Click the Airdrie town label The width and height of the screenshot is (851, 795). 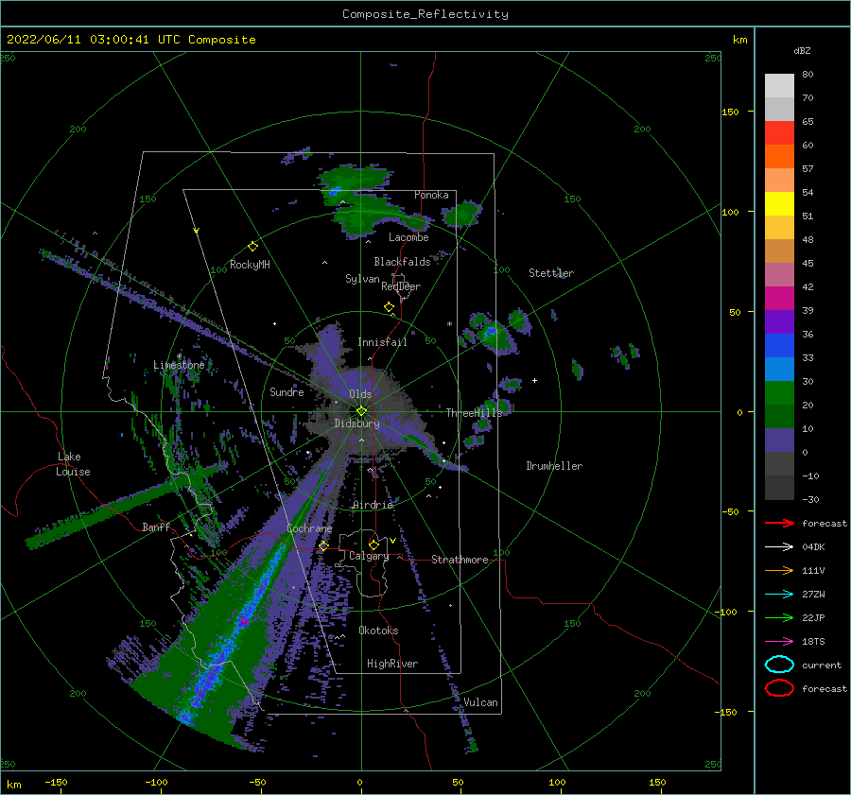[373, 505]
